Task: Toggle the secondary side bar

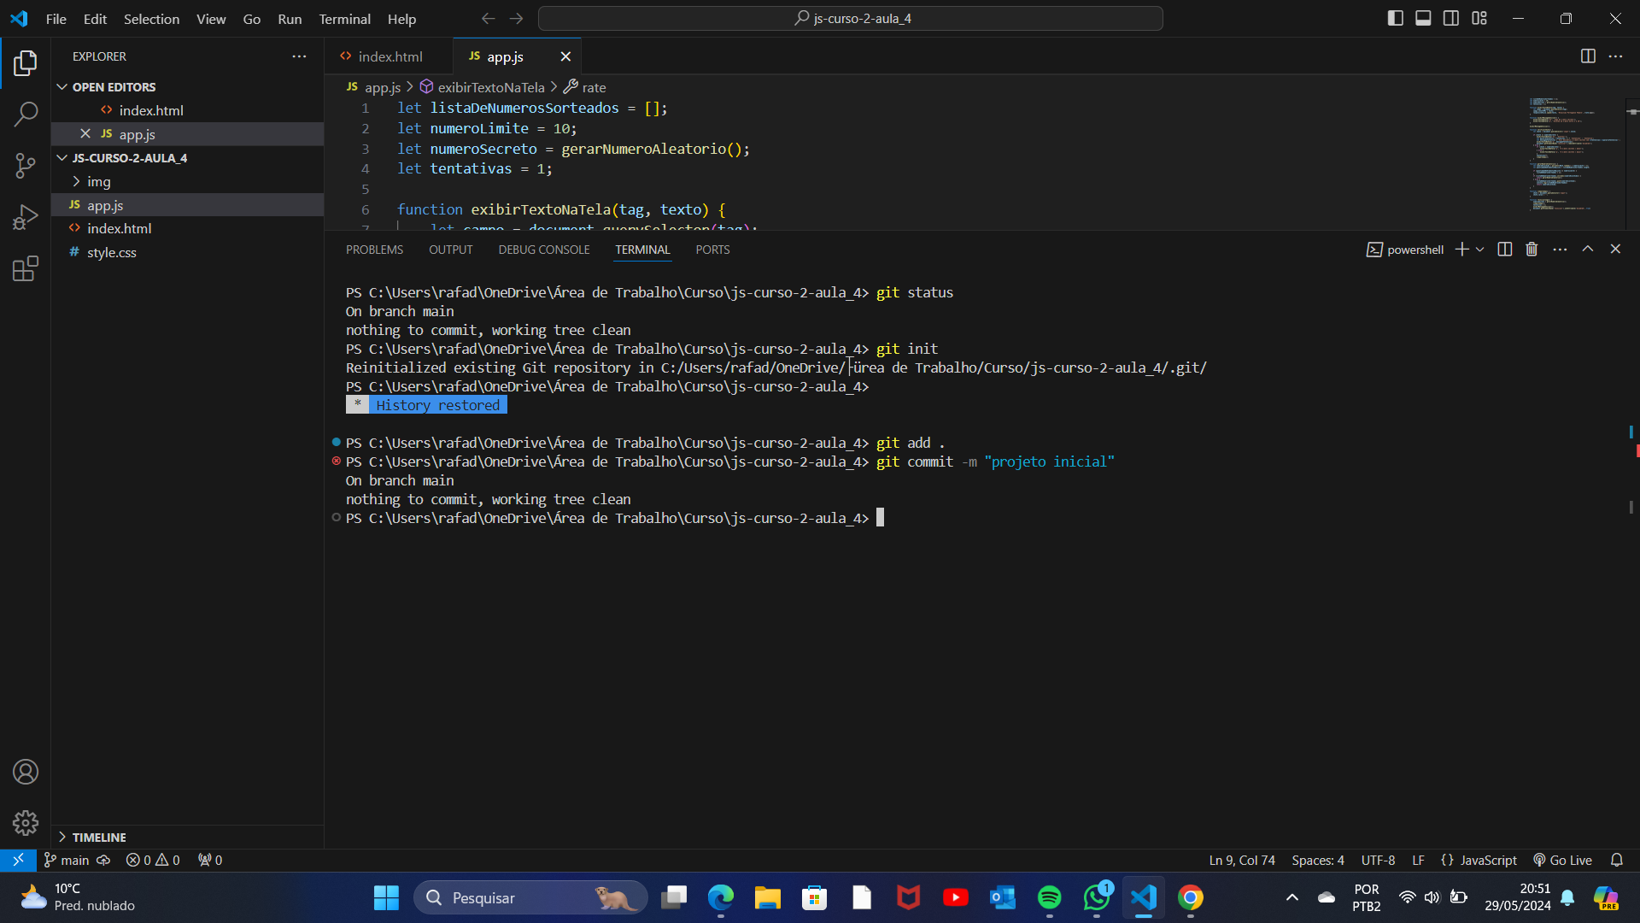Action: click(x=1451, y=18)
